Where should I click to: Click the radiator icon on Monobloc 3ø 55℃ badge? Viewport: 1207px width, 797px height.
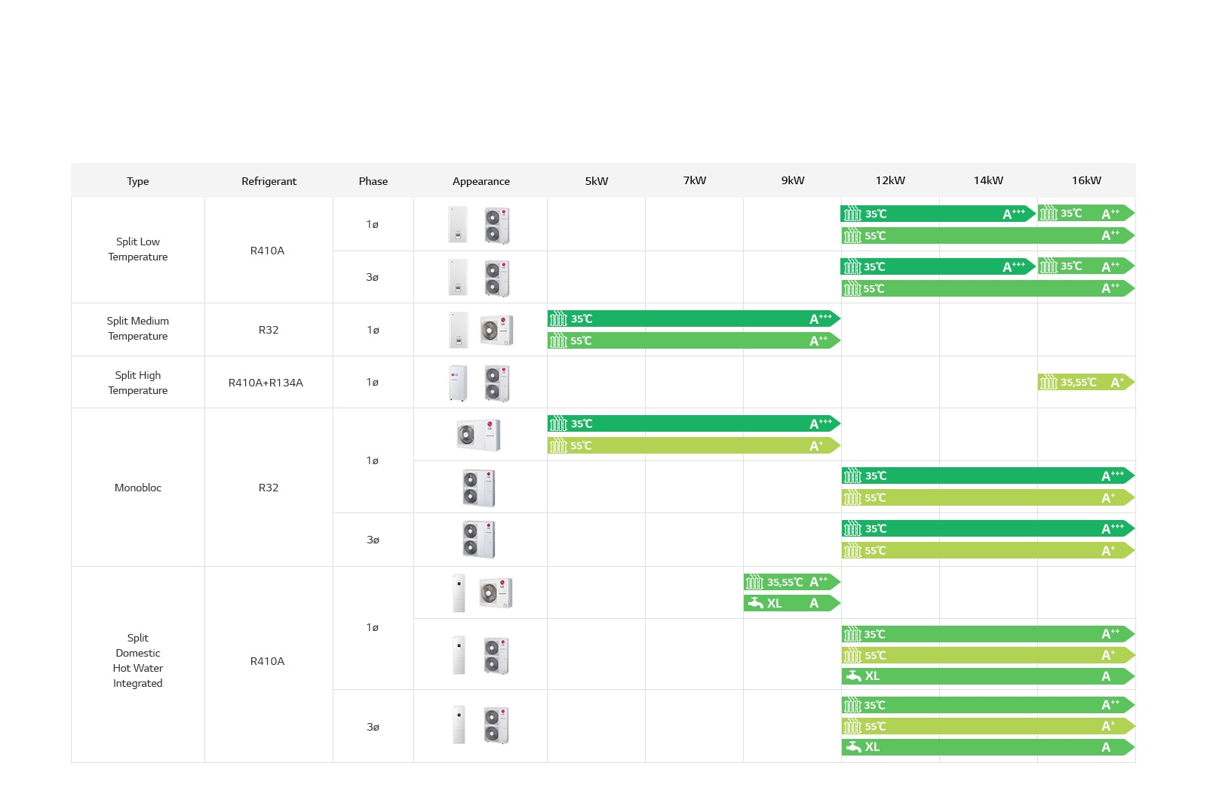click(853, 550)
